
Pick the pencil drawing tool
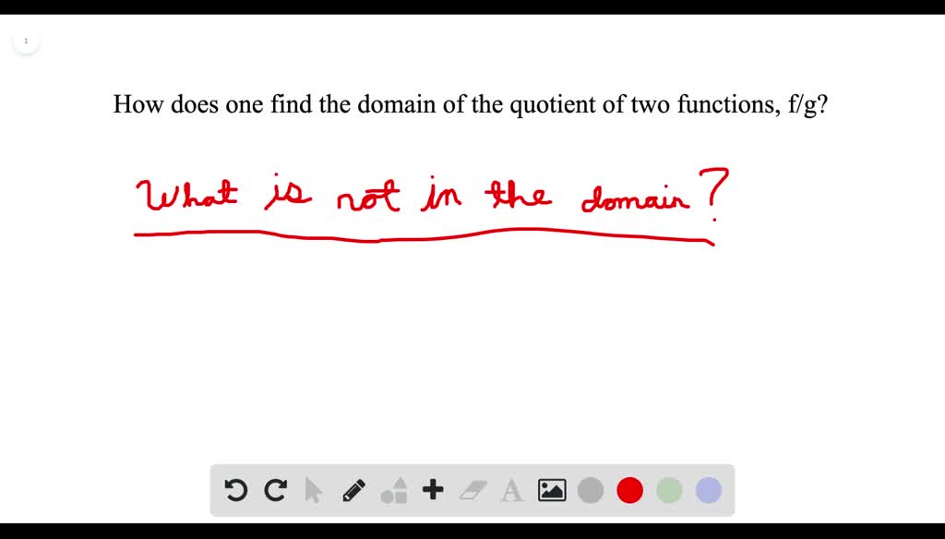pyautogui.click(x=353, y=490)
